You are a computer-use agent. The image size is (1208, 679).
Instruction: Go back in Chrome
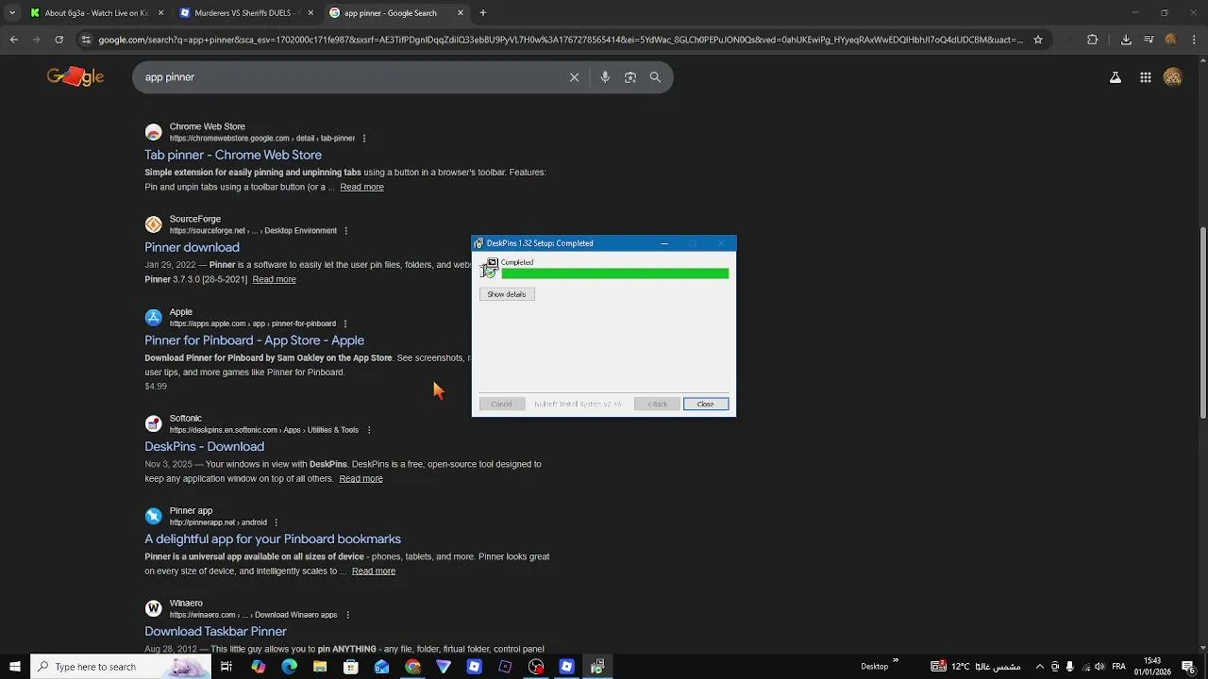click(x=14, y=40)
